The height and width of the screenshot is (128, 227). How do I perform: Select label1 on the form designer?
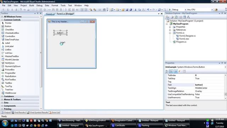pos(63,43)
